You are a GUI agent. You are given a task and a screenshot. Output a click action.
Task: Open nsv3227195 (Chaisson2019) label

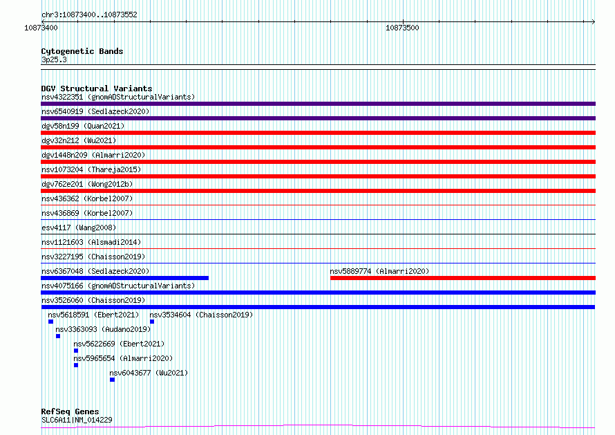click(x=93, y=257)
